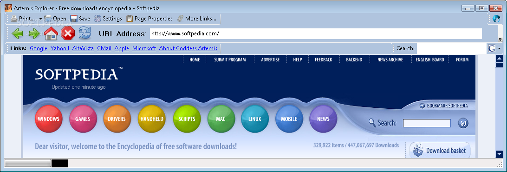The width and height of the screenshot is (507, 172).
Task: Open HOME in Softpedia top menu
Action: tap(195, 60)
